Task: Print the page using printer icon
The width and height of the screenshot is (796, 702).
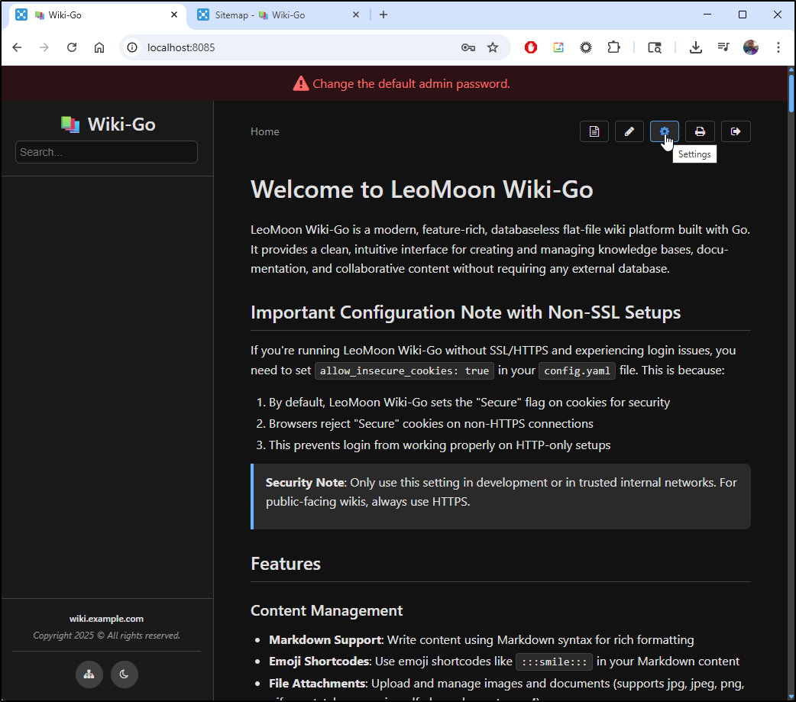Action: pos(700,131)
